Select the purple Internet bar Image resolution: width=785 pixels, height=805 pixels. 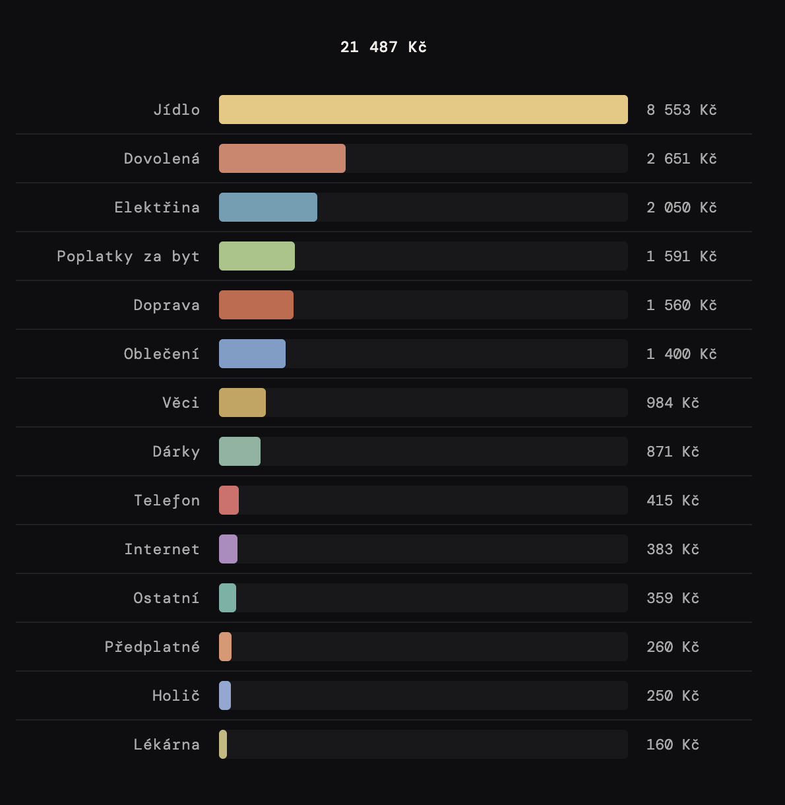click(228, 549)
